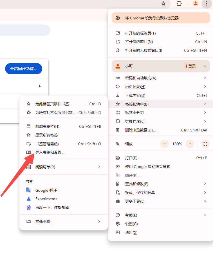Click the profile avatar icon in toolbar
The width and height of the screenshot is (213, 268).
coord(195,3)
